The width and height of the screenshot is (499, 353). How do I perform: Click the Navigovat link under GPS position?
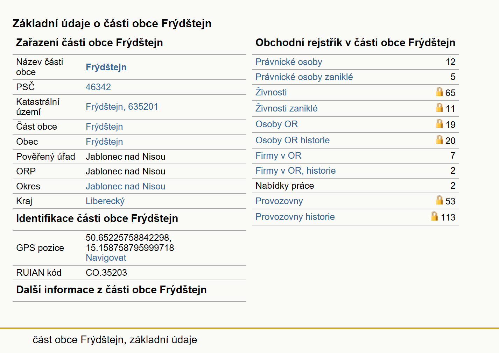pyautogui.click(x=106, y=258)
